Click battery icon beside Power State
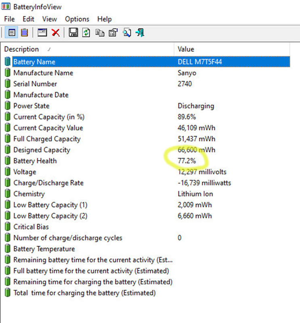Screen dimensions: 300x323 [7, 106]
